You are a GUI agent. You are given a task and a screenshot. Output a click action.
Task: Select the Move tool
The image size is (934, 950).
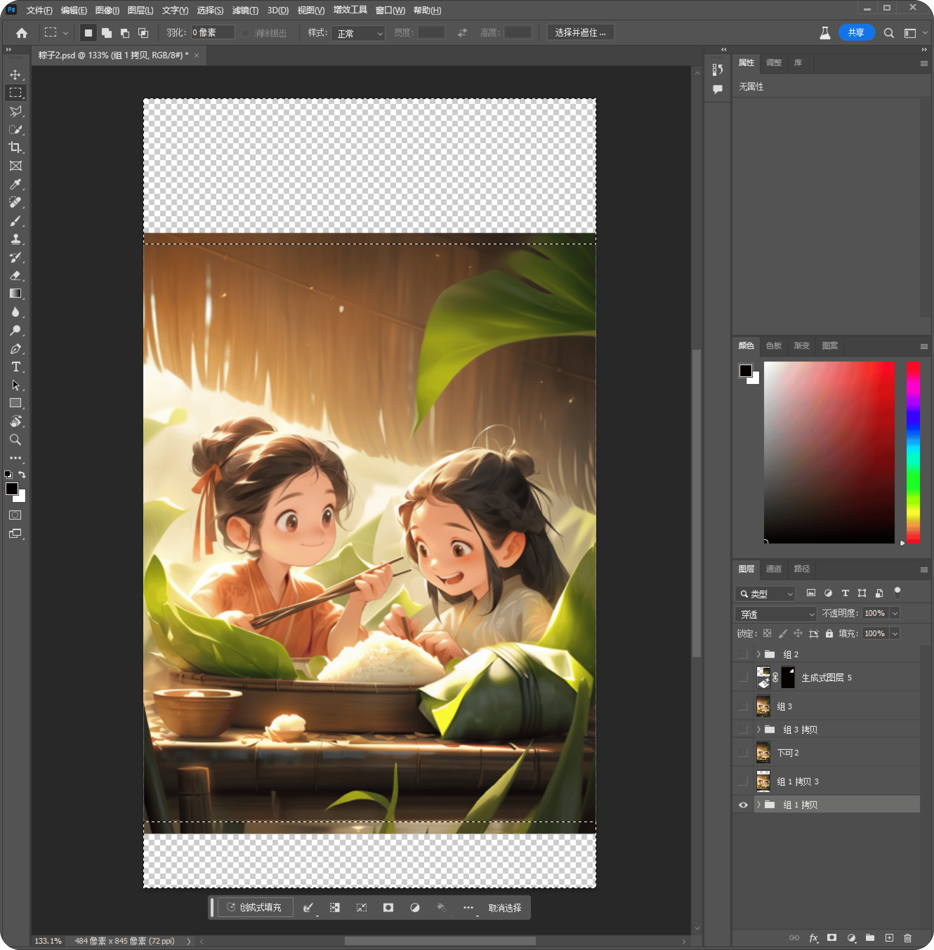tap(15, 75)
